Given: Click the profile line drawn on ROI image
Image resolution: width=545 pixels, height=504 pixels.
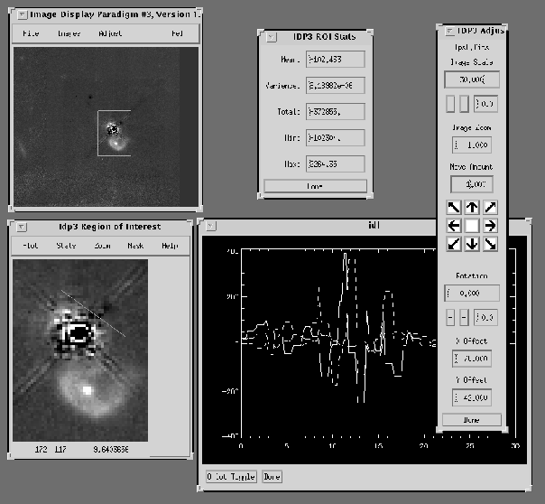Looking at the screenshot, I should coord(93,313).
